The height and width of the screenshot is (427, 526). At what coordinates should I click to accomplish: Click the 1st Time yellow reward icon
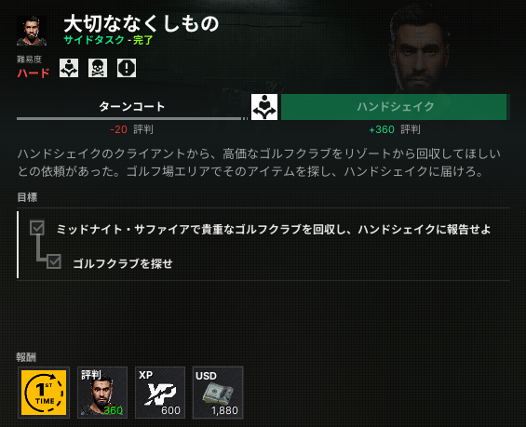[x=44, y=393]
